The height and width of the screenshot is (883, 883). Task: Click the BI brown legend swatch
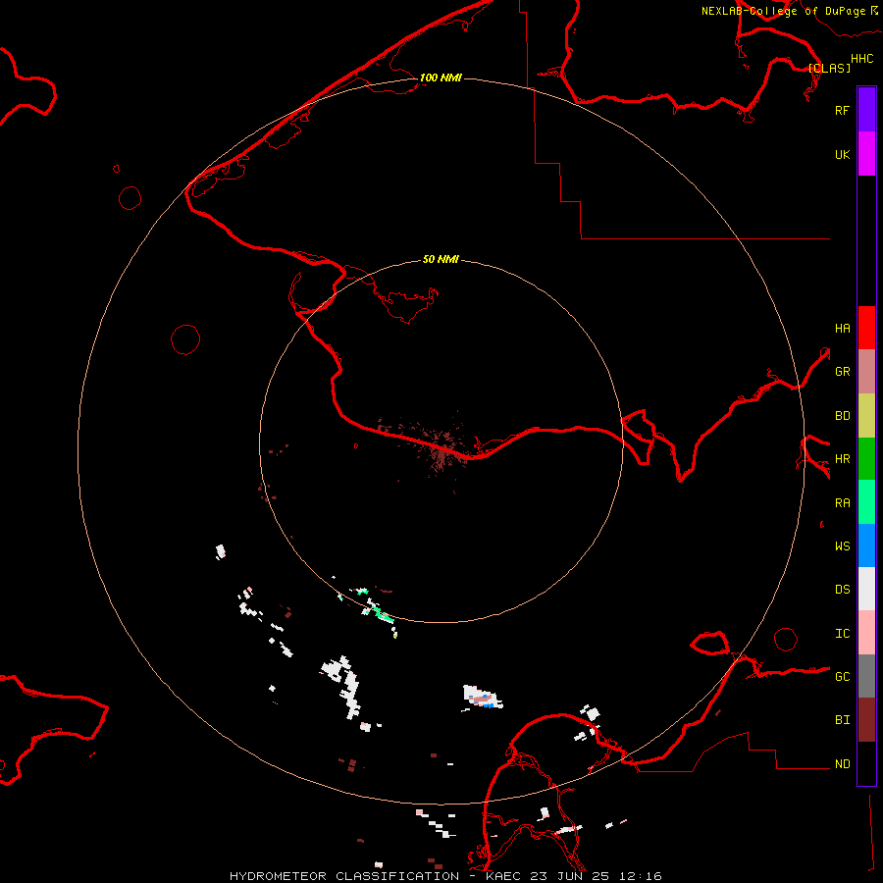point(866,720)
